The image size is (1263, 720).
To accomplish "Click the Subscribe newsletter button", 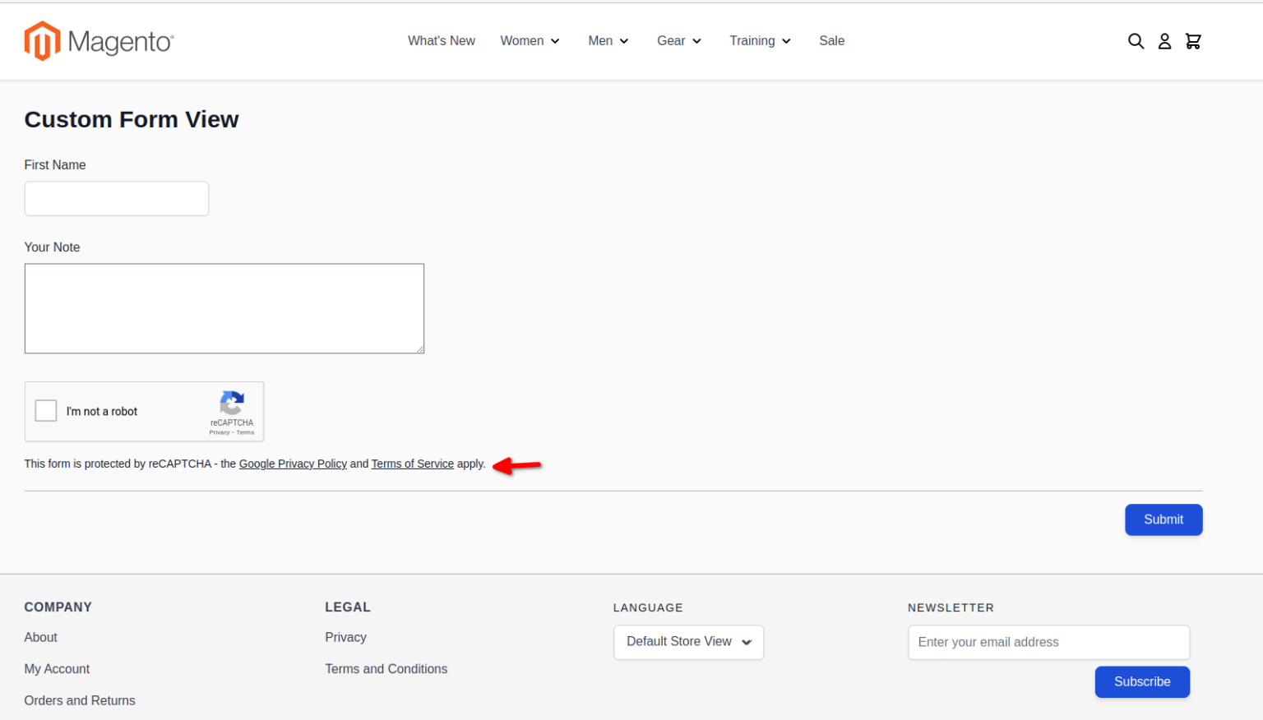I will (1142, 681).
